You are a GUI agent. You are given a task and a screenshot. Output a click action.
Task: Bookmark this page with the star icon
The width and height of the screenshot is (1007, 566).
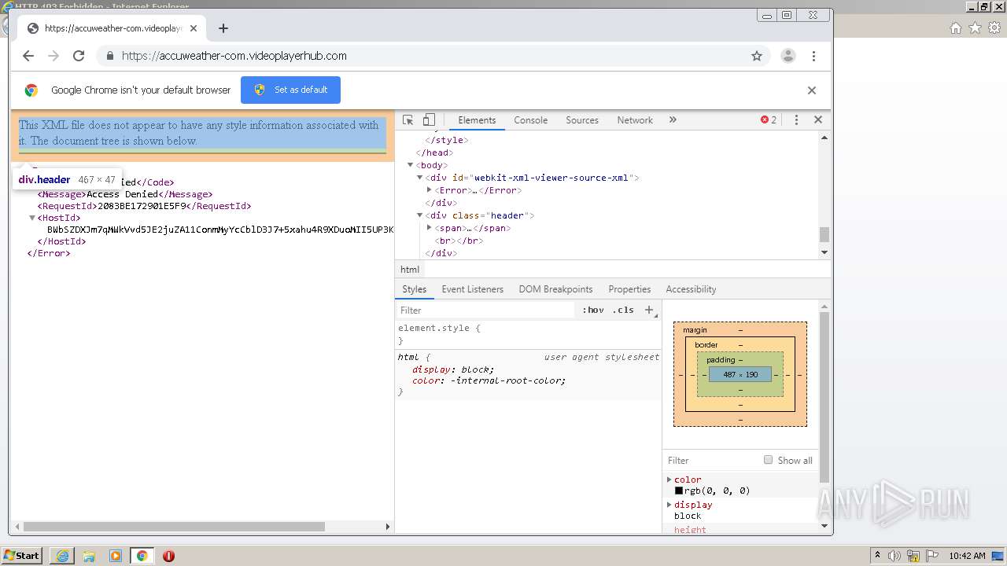757,56
